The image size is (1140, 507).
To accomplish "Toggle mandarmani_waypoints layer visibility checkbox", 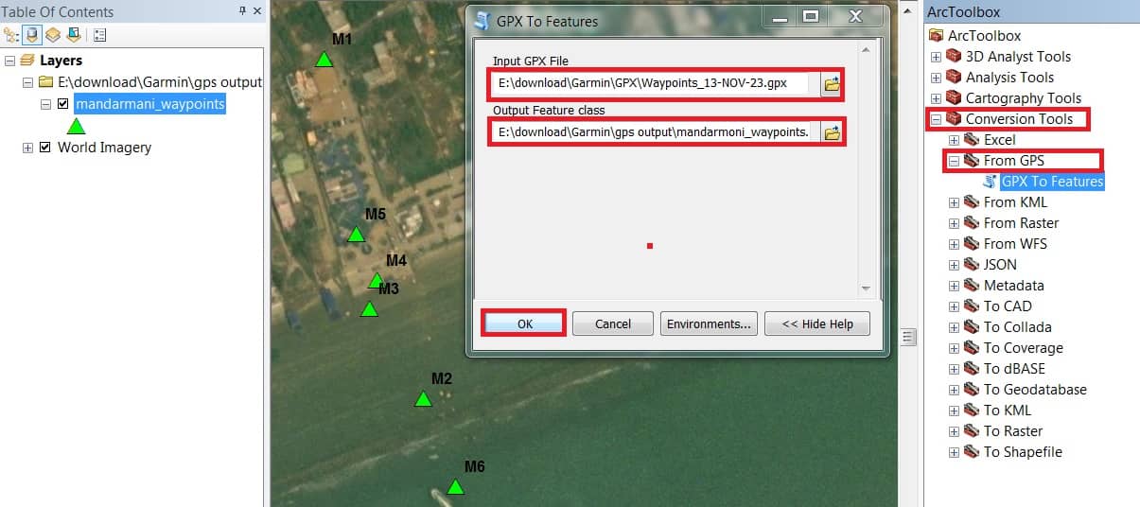I will [63, 104].
